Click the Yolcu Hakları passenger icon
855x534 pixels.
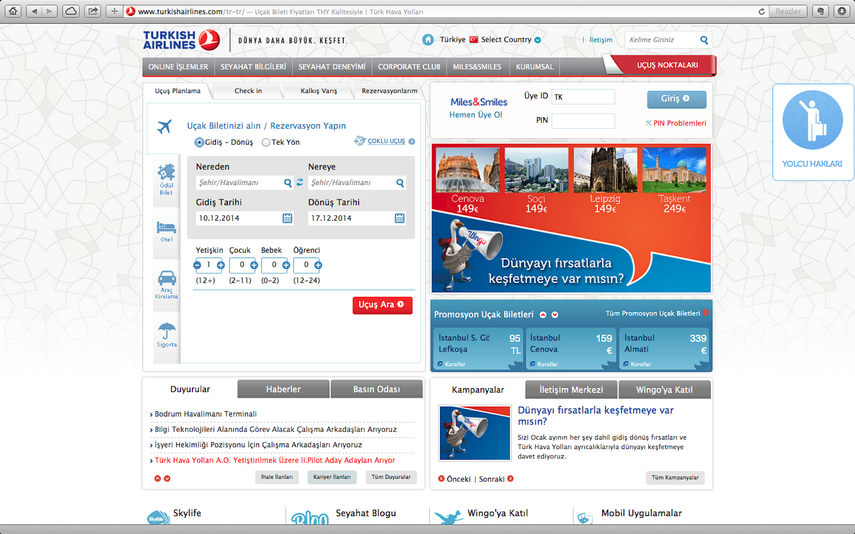point(812,120)
